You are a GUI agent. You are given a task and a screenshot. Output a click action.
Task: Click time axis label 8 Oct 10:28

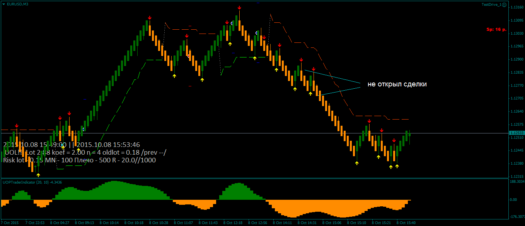[x=159, y=223]
